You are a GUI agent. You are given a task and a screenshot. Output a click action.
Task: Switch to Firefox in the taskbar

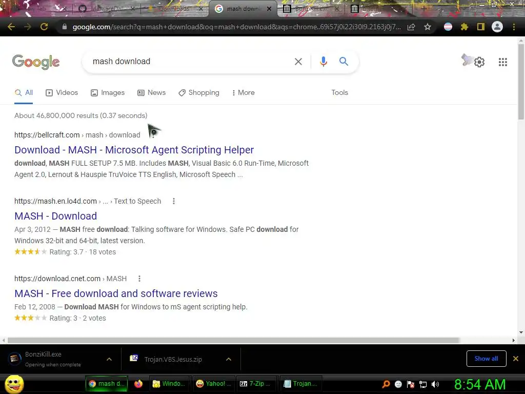click(138, 384)
